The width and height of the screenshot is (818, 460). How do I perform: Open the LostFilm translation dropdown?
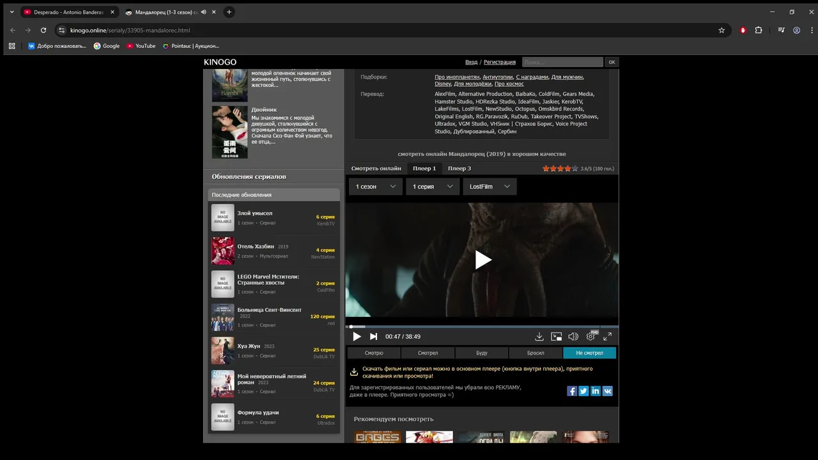coord(490,187)
